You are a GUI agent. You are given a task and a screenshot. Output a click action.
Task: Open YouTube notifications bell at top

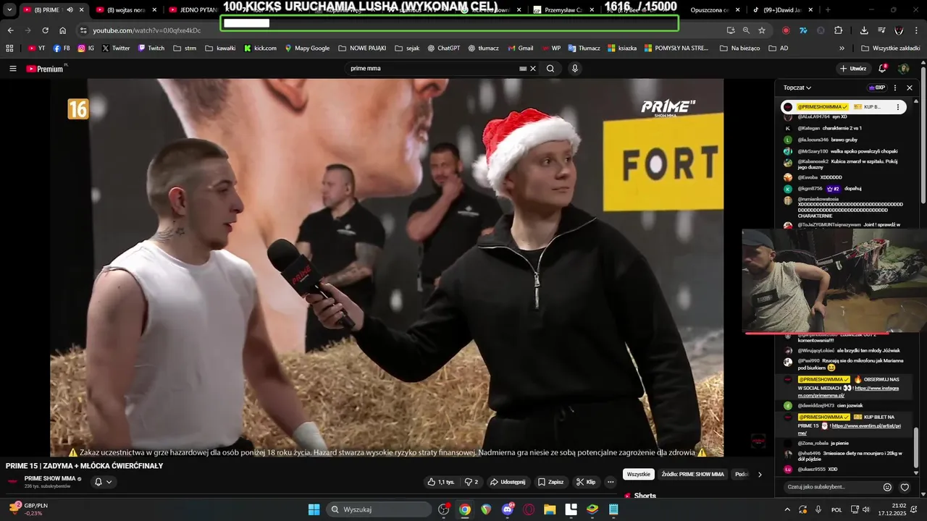[x=882, y=69]
